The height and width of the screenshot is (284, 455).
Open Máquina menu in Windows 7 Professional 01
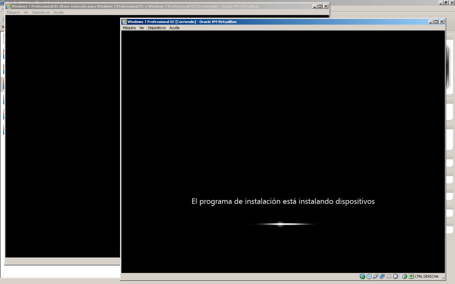click(13, 12)
